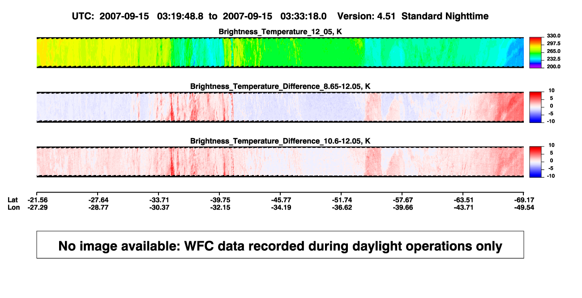Click the 297.5 colorbar label

[553, 43]
